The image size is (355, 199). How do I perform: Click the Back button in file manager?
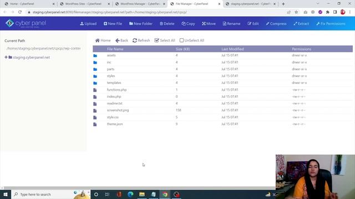coord(121,40)
